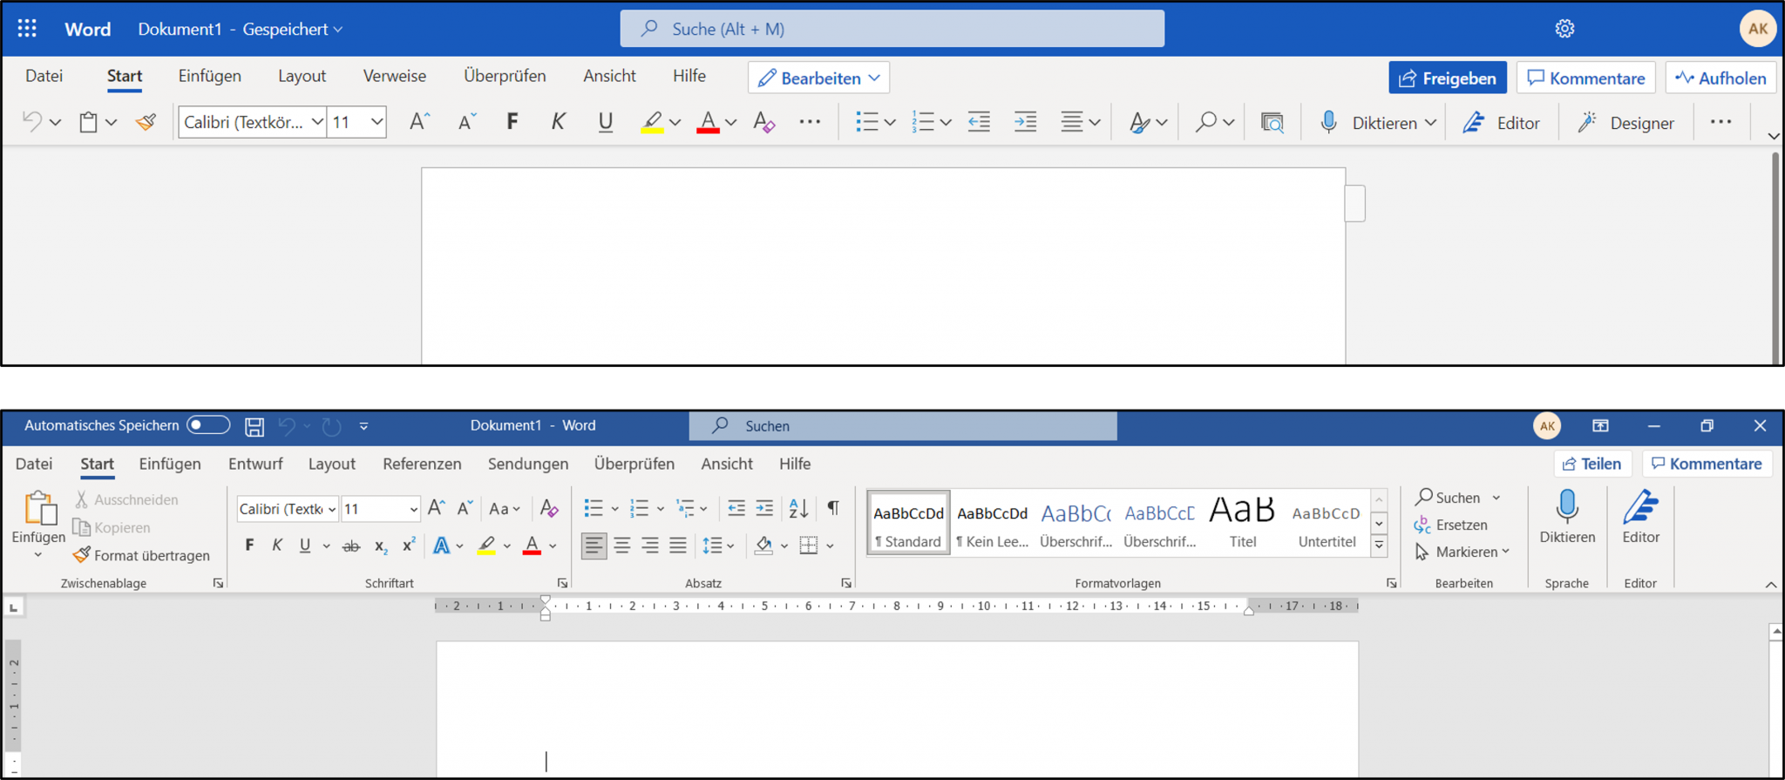The height and width of the screenshot is (780, 1785).
Task: Apply subscript x₂ formatting
Action: 380,546
